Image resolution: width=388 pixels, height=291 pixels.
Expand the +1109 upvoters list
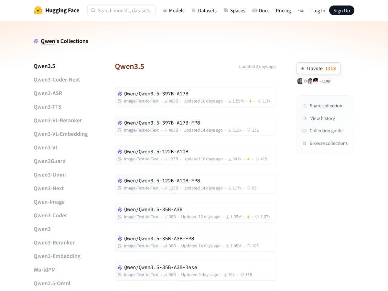coord(325,81)
